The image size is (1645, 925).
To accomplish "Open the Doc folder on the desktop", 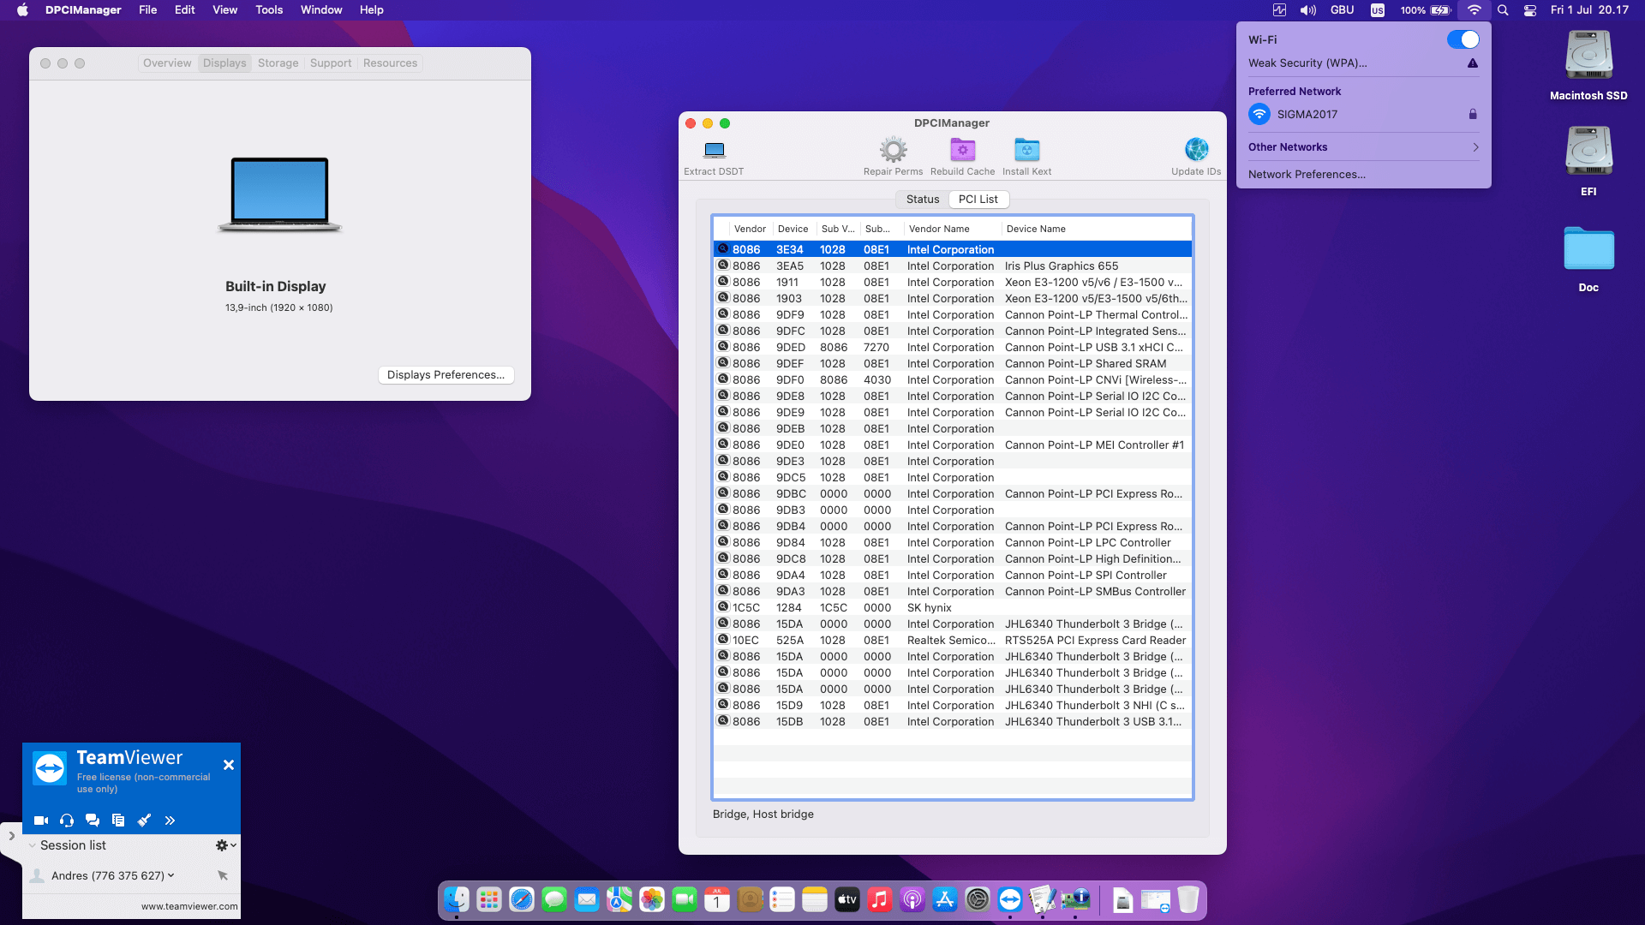I will click(x=1588, y=248).
